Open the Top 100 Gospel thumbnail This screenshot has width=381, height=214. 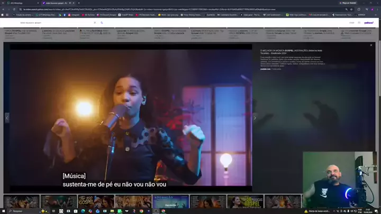96,201
